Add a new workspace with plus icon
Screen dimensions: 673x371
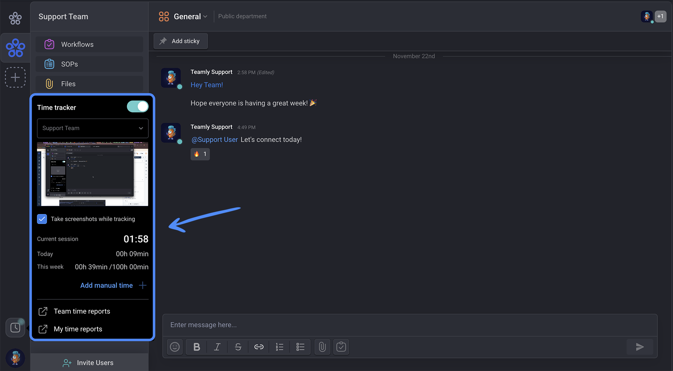(15, 77)
